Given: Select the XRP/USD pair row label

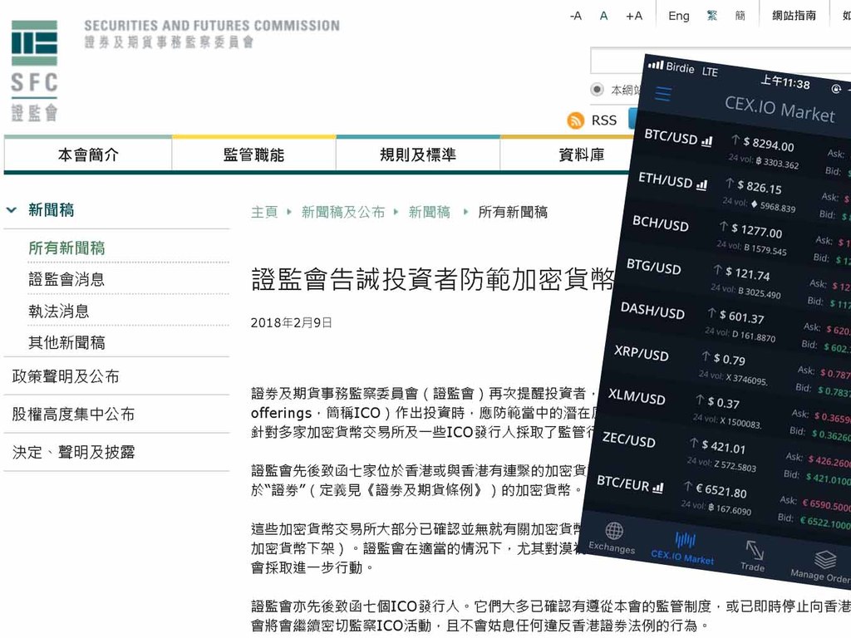Looking at the screenshot, I should (x=641, y=352).
